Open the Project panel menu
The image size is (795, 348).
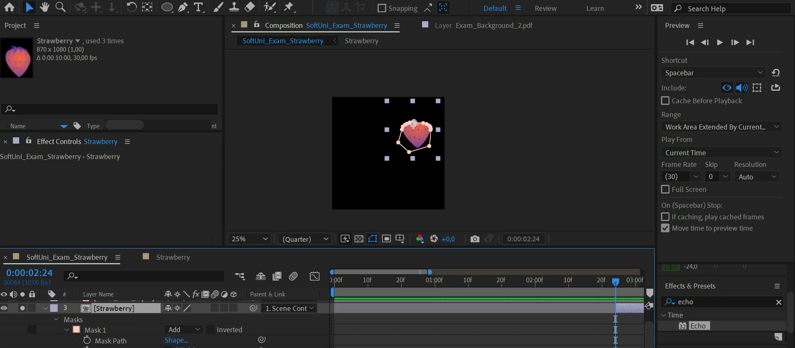[x=37, y=25]
